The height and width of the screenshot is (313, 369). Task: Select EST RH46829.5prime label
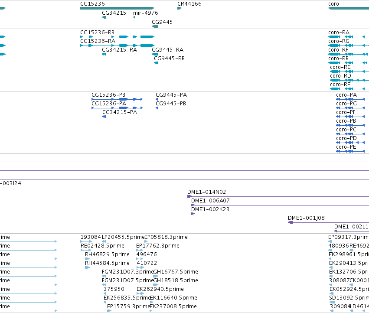click(107, 254)
